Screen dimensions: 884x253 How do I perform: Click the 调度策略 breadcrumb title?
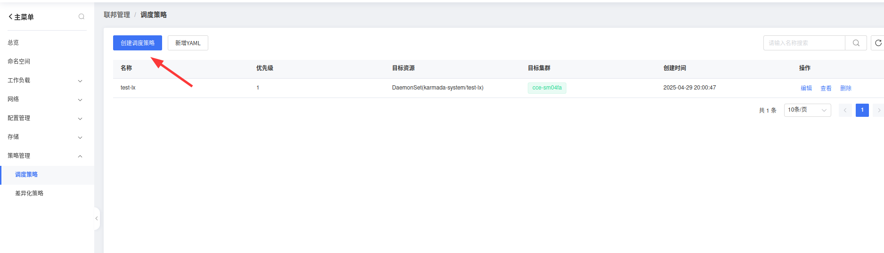[154, 15]
